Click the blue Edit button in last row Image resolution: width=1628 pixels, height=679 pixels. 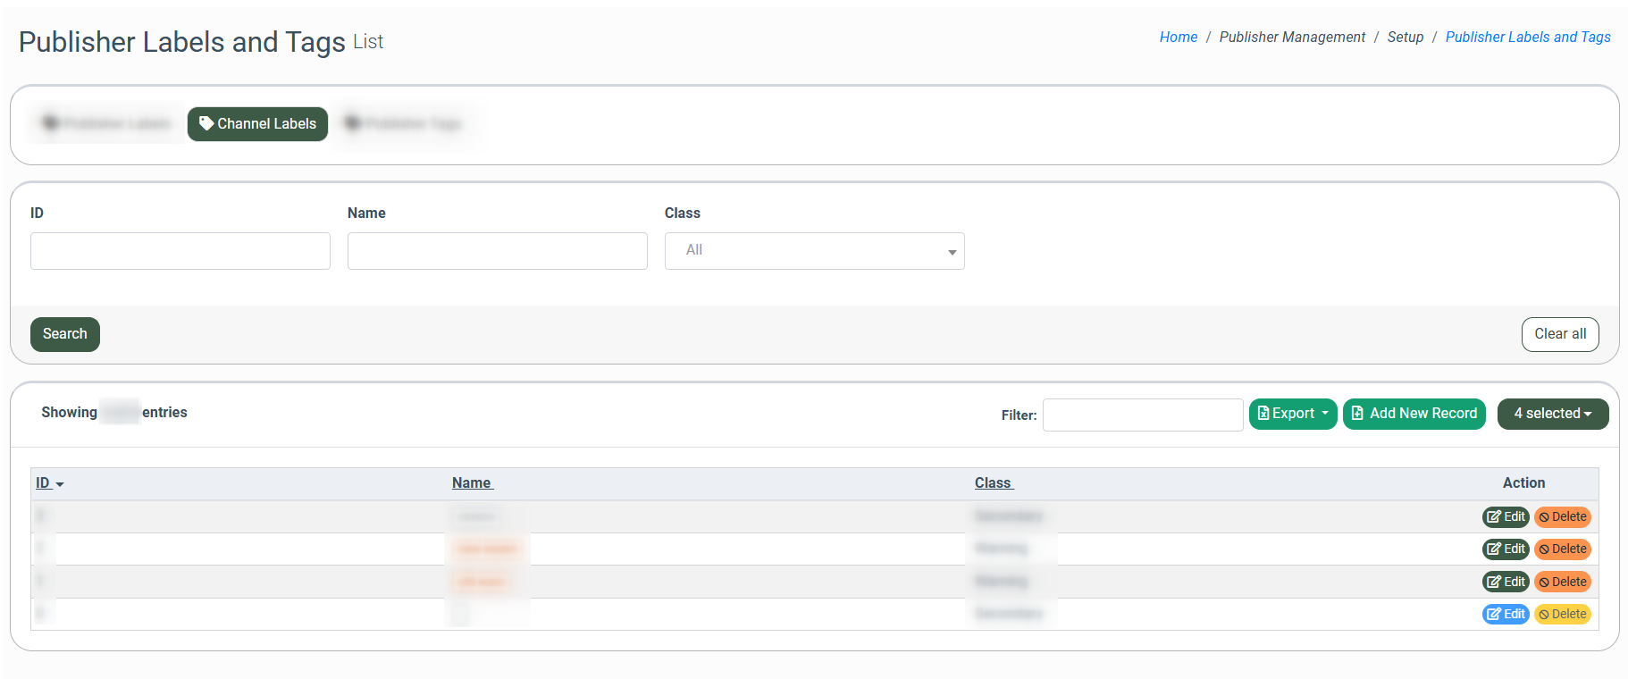coord(1506,615)
